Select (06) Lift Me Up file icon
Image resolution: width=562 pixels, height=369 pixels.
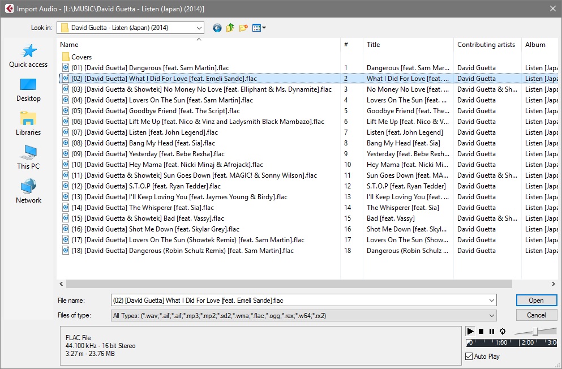click(x=66, y=121)
